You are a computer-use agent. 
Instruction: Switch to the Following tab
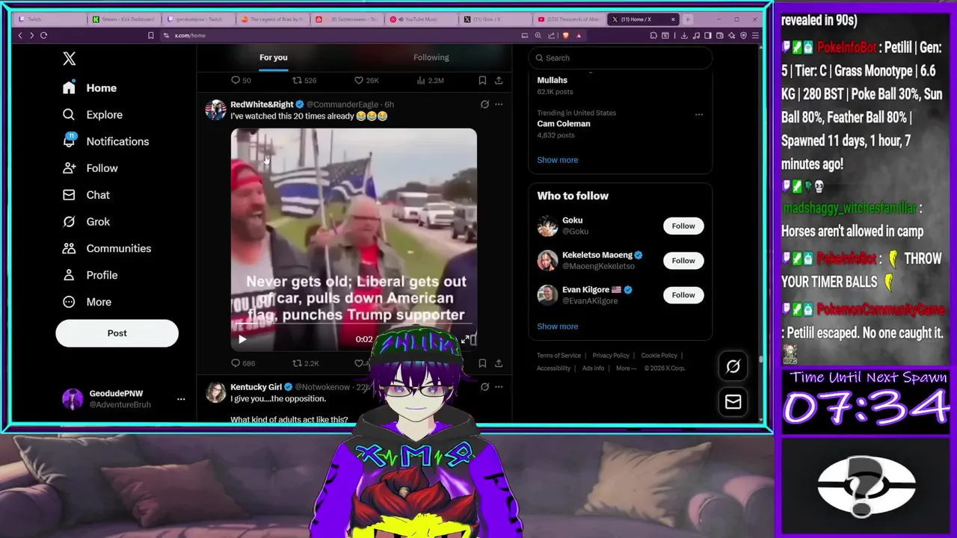431,58
